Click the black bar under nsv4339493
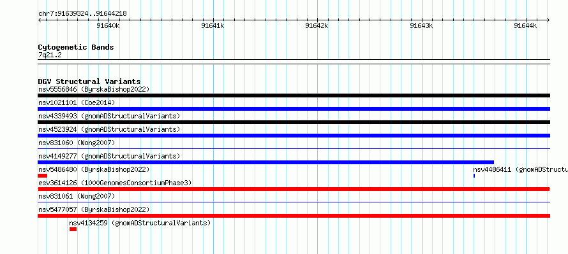This screenshot has height=254, width=568. (x=294, y=122)
